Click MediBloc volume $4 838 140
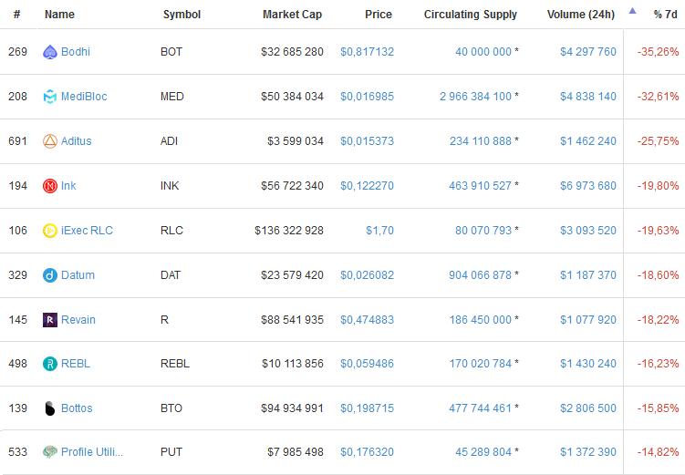Screen dimensions: 685x475 588,97
